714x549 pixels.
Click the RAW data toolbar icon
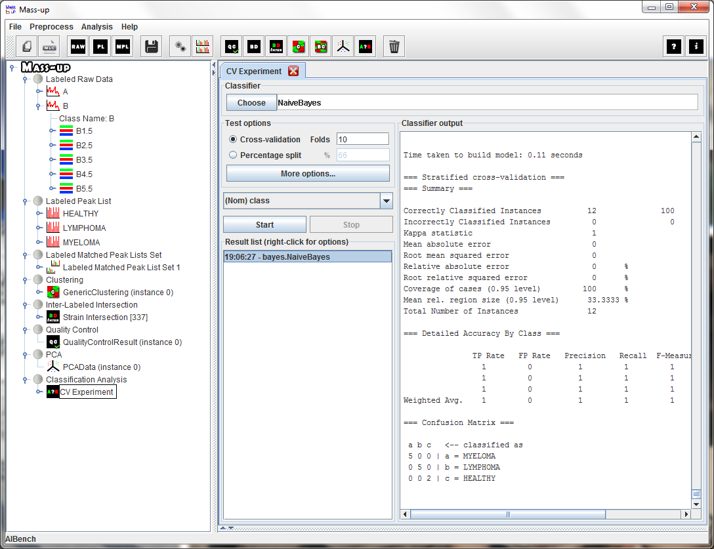click(x=78, y=47)
